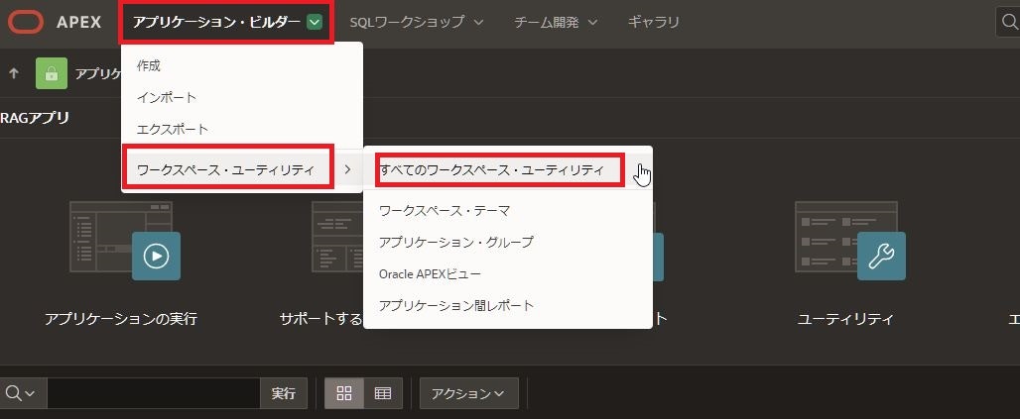
Task: Click the run application play icon
Action: click(156, 256)
